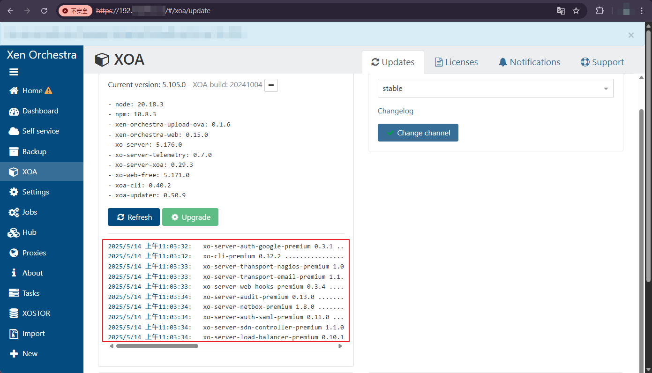Click the Change channel button
Viewport: 652px width, 373px height.
tap(418, 133)
